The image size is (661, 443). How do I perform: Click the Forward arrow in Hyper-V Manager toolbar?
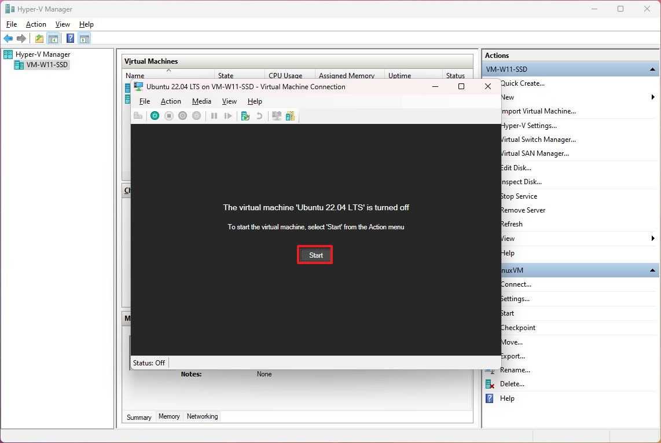pyautogui.click(x=21, y=39)
